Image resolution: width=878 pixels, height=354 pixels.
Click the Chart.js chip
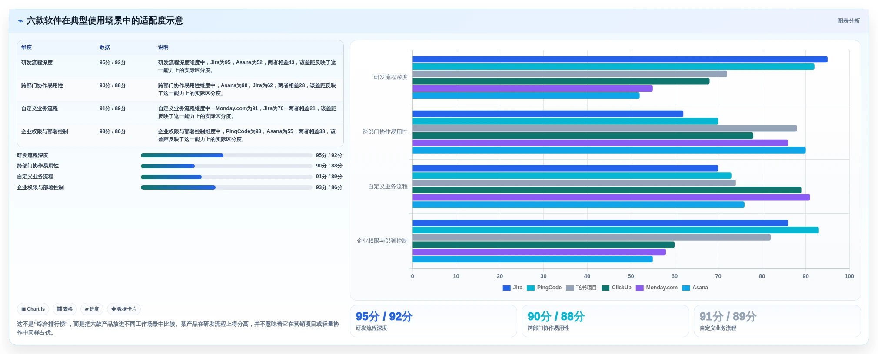point(33,309)
